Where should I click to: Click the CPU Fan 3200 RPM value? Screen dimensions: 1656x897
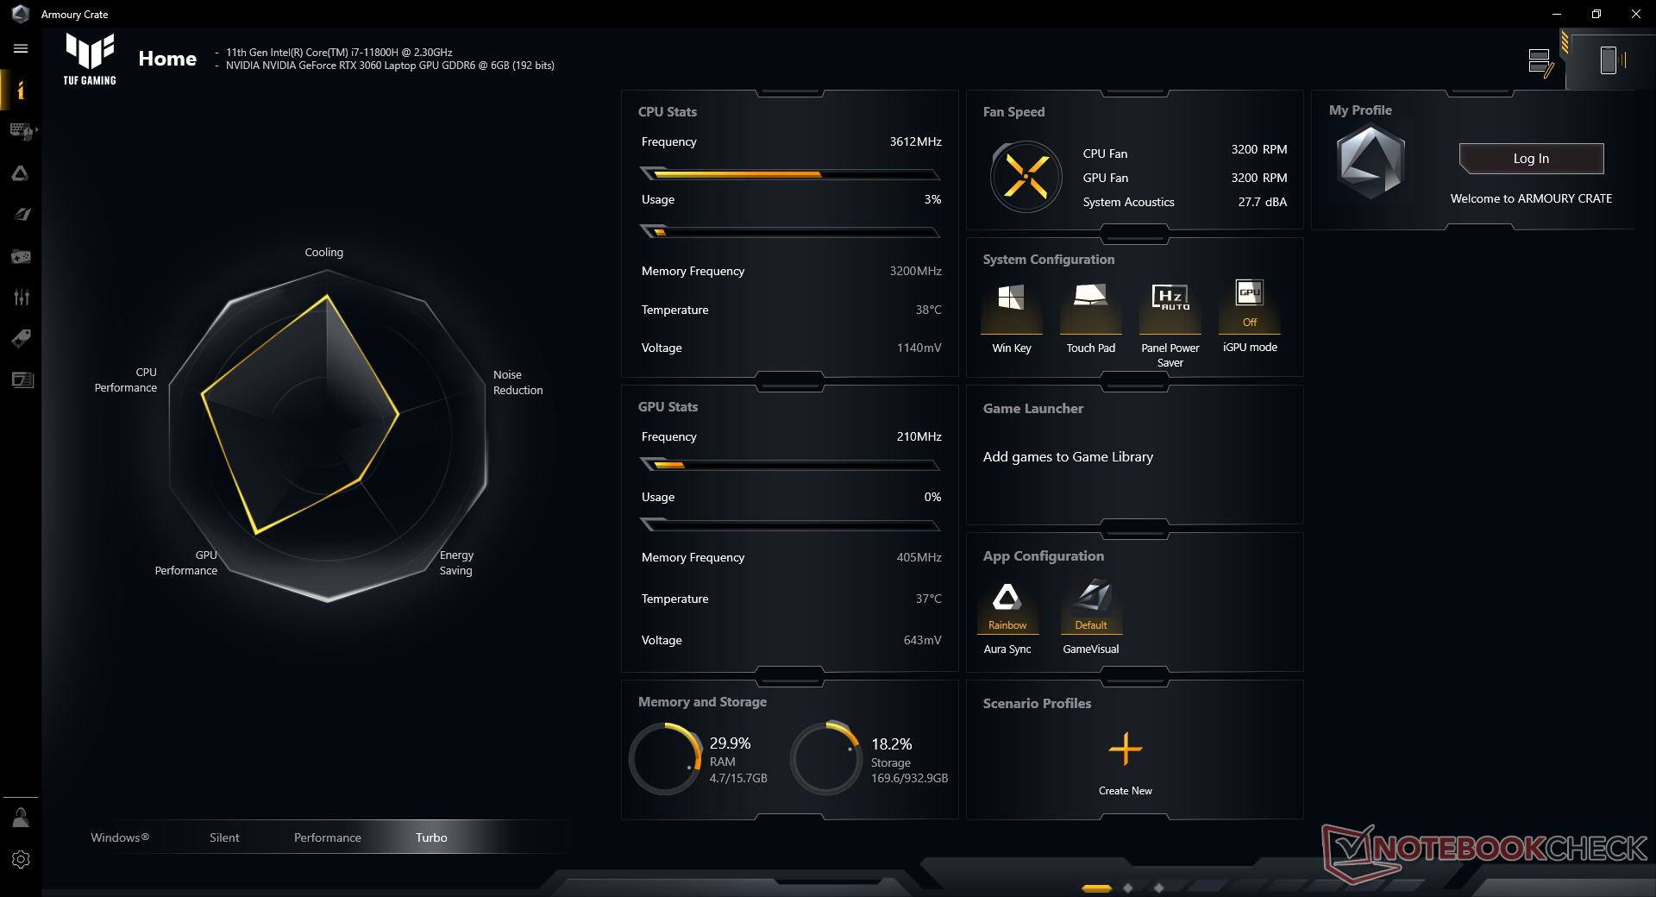click(1258, 149)
